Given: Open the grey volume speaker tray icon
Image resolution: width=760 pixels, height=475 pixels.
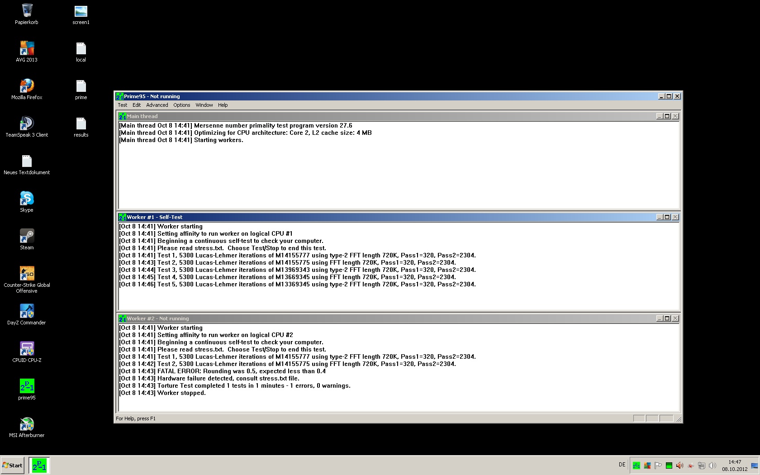Looking at the screenshot, I should [x=712, y=465].
